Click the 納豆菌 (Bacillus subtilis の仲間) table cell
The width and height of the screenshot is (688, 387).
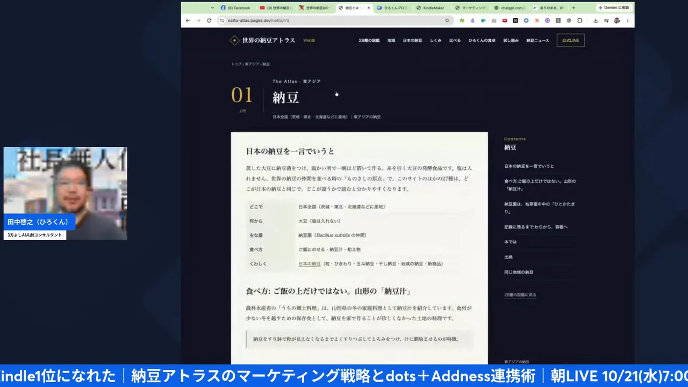pyautogui.click(x=333, y=235)
